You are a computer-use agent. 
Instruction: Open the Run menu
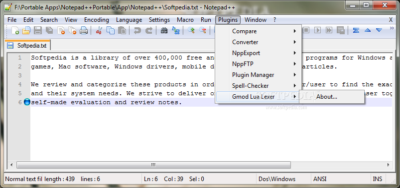(206, 20)
